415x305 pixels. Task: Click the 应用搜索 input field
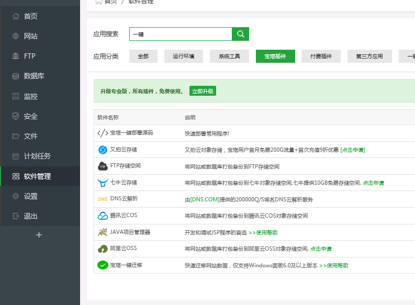pyautogui.click(x=181, y=34)
